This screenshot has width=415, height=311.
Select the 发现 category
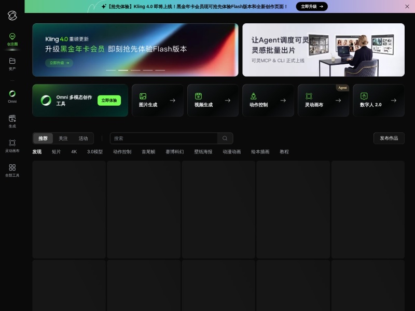(37, 151)
